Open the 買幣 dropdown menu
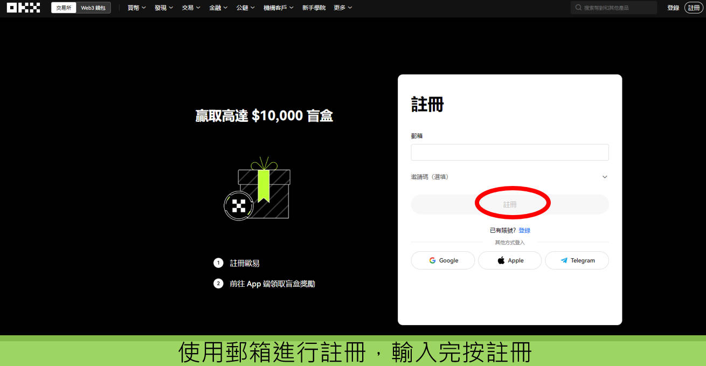The width and height of the screenshot is (706, 366). [x=136, y=8]
